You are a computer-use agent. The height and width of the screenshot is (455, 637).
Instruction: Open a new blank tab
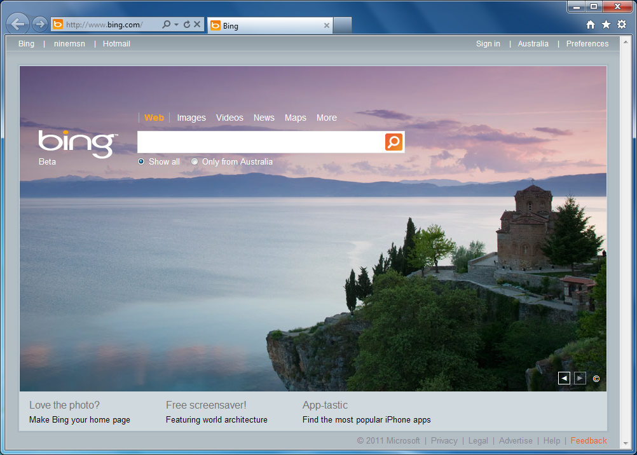point(342,25)
